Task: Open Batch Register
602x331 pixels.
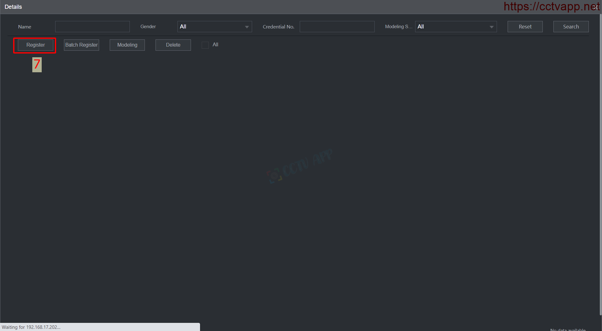Action: click(x=82, y=45)
